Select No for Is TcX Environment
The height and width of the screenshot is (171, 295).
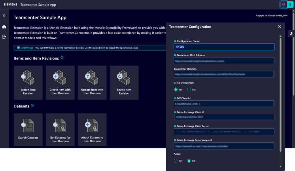point(189,90)
